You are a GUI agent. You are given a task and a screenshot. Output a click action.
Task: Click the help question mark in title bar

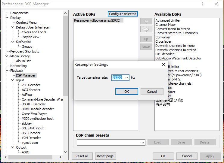pos(202,4)
